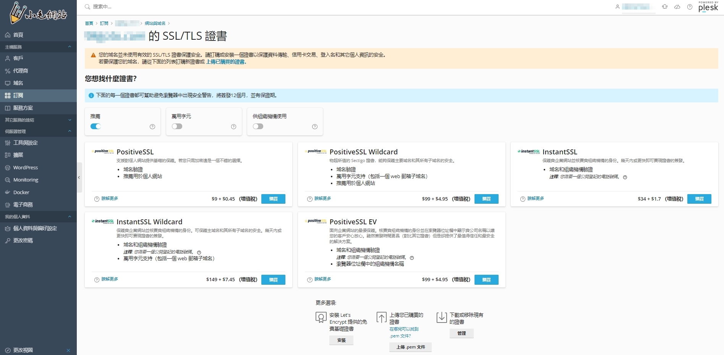Click the notifications bell icon in header
Image resolution: width=724 pixels, height=355 pixels.
click(x=665, y=7)
